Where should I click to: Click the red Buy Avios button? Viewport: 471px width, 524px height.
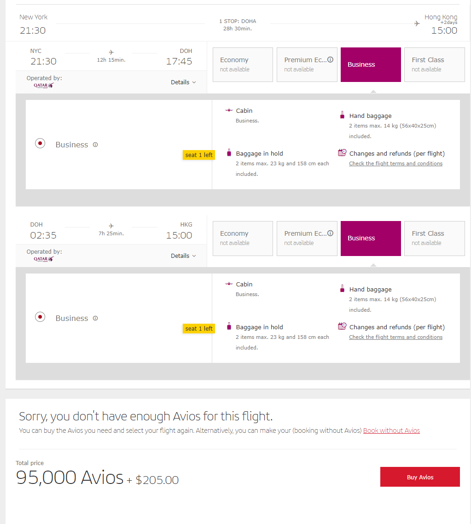click(x=420, y=477)
